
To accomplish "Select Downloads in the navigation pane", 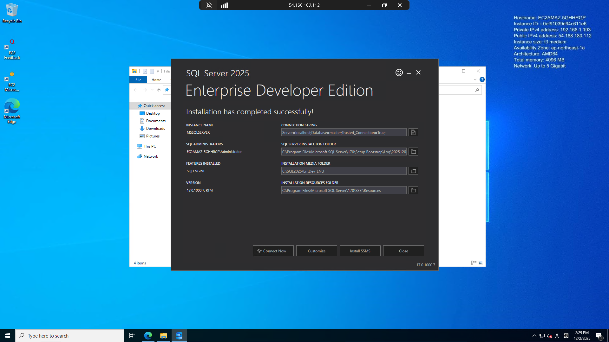I will pyautogui.click(x=155, y=129).
